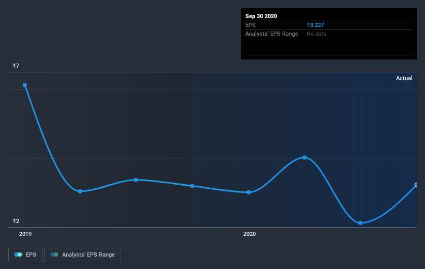Screen dimensions: 425x269
Task: Click the ₹7 y-axis label
Action: (16, 66)
